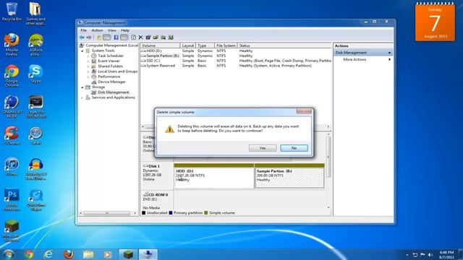Image resolution: width=463 pixels, height=260 pixels.
Task: Click the Explore magnifier toolbar icon
Action: tap(163, 38)
